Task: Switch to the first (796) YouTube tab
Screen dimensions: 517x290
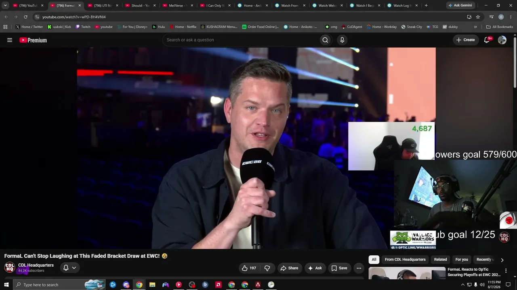Action: pyautogui.click(x=28, y=6)
